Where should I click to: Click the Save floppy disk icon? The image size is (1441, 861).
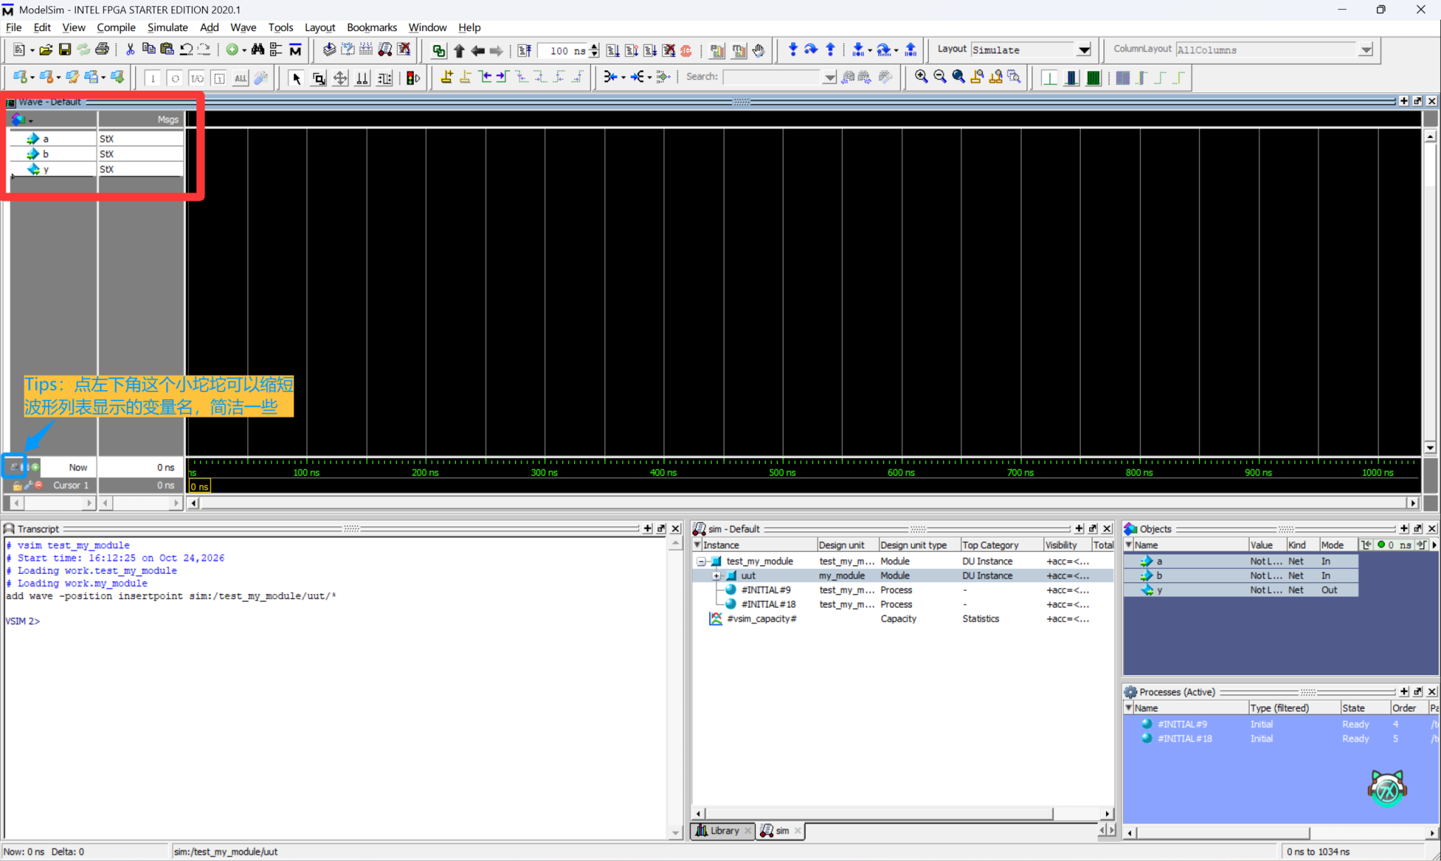65,50
